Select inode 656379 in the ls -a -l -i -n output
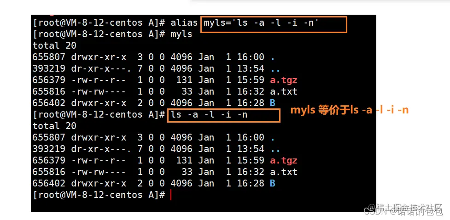450x220 pixels. click(49, 160)
